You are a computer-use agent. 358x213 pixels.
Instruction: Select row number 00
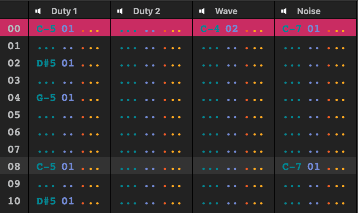14,29
